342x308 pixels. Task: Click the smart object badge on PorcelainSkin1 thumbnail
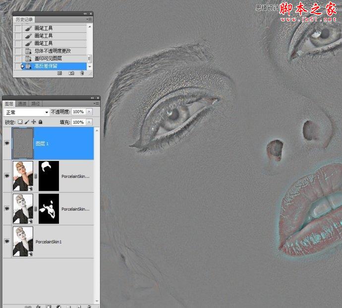click(31, 254)
